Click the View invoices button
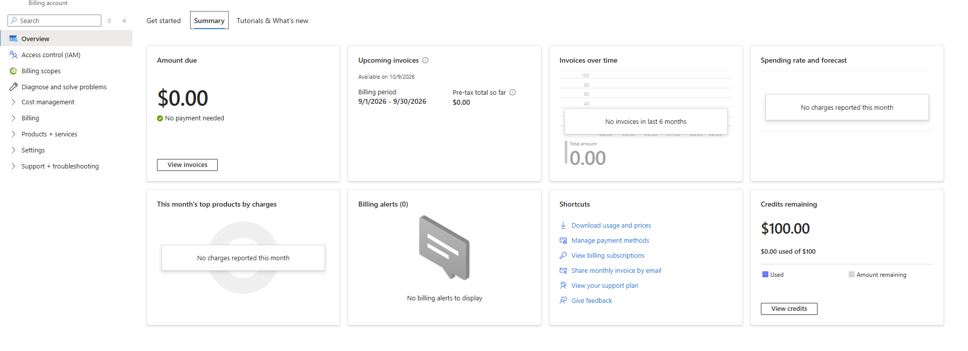The width and height of the screenshot is (968, 351). (187, 165)
